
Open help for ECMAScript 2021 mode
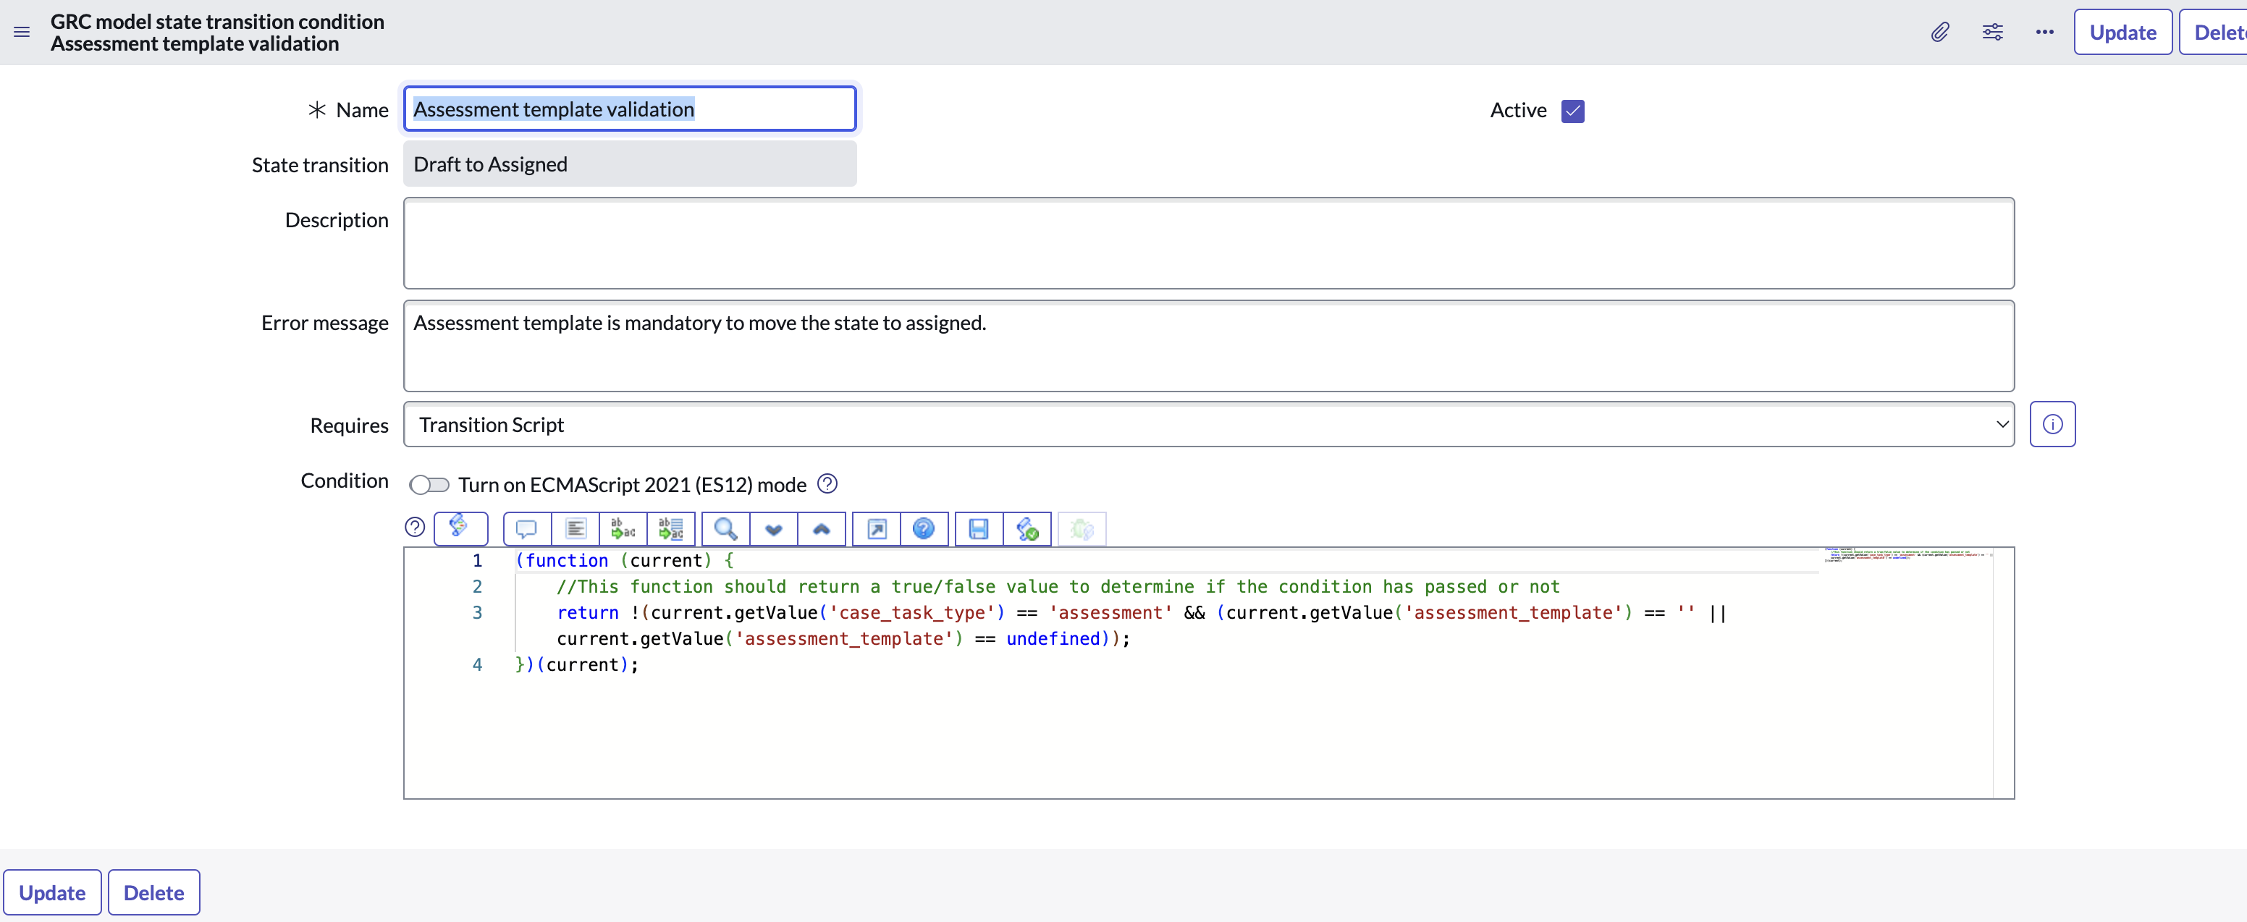tap(828, 483)
